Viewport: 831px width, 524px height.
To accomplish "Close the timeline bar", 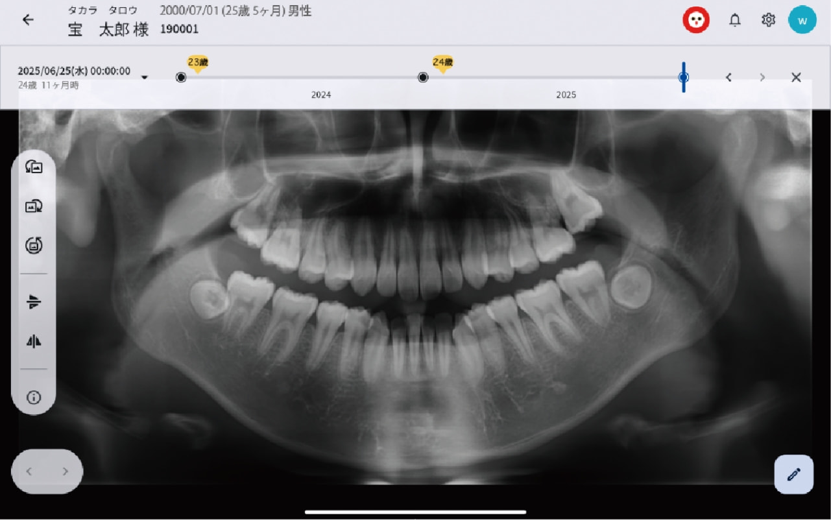I will tap(796, 77).
